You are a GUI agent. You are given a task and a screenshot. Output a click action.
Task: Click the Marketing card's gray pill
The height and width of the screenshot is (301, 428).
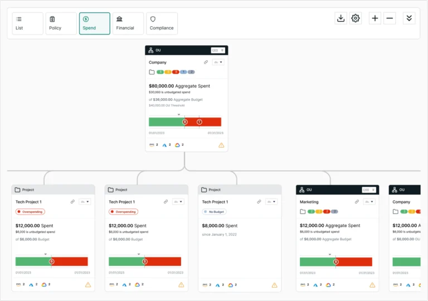334,212
